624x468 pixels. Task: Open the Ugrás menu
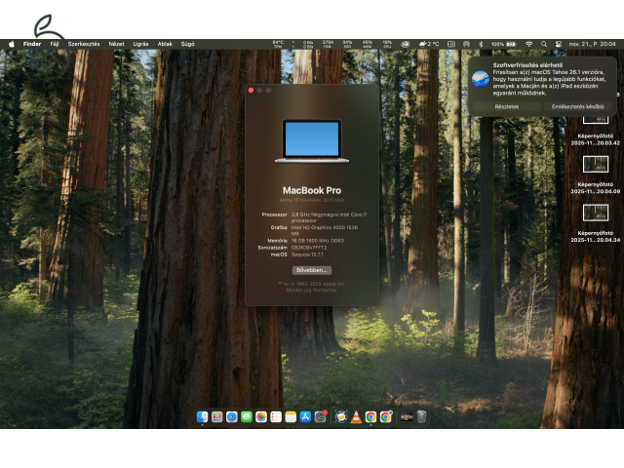click(140, 44)
